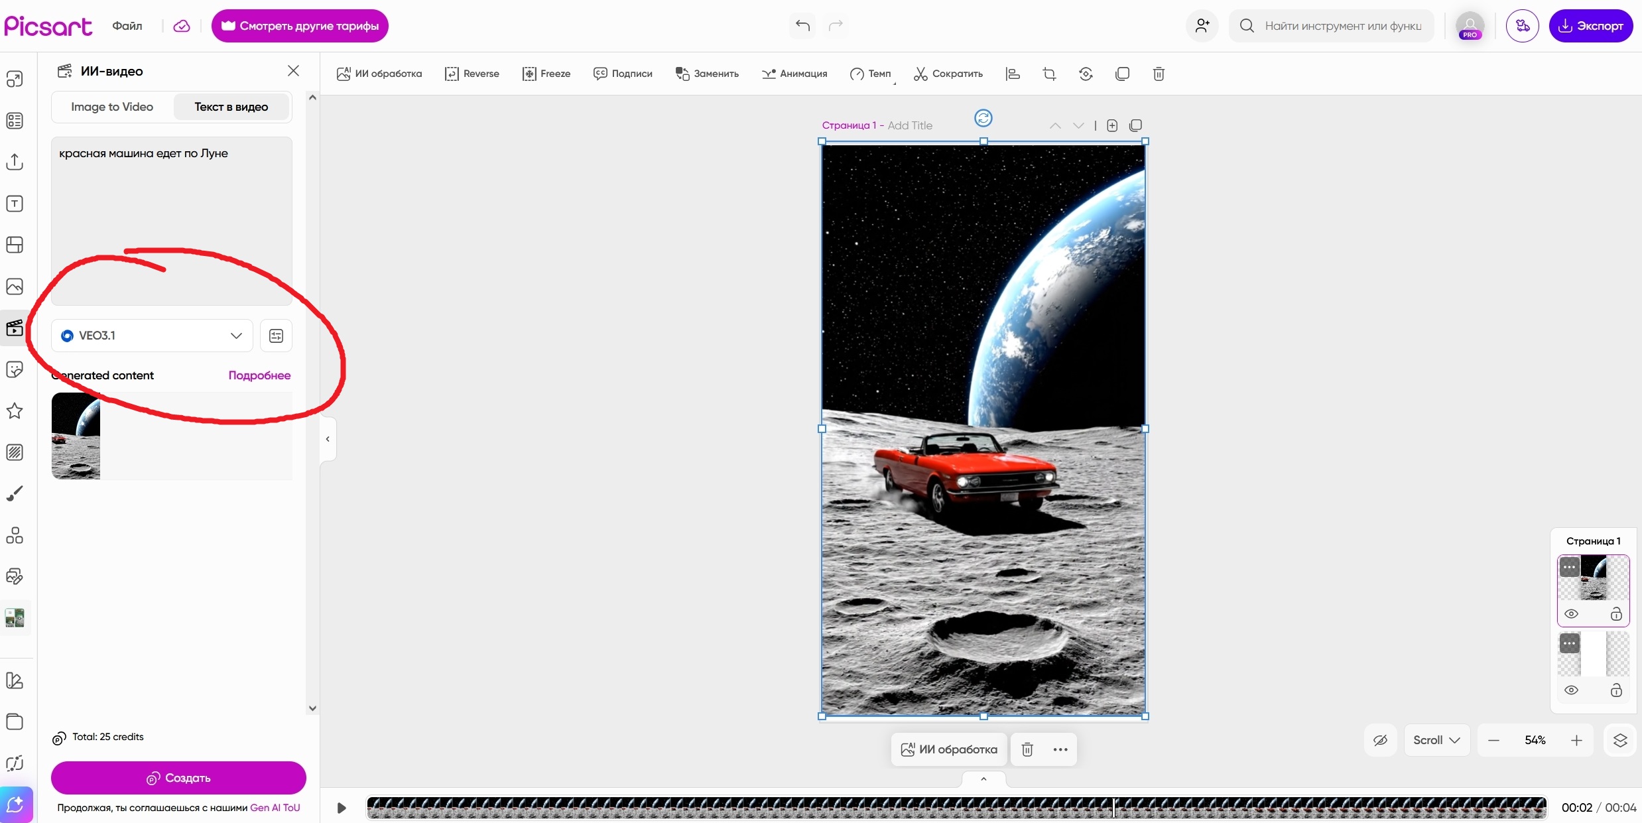Image resolution: width=1642 pixels, height=823 pixels.
Task: Expand the Scroll mode dropdown
Action: [1436, 740]
